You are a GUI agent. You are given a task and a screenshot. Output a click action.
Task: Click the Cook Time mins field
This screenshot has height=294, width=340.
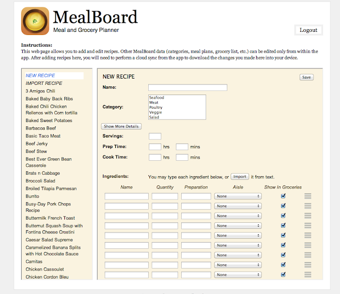pyautogui.click(x=182, y=157)
